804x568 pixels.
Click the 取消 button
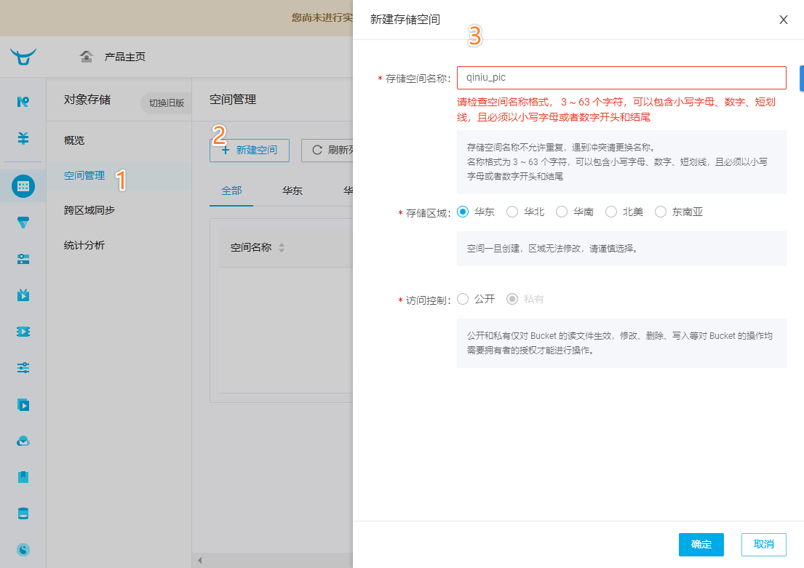click(763, 545)
